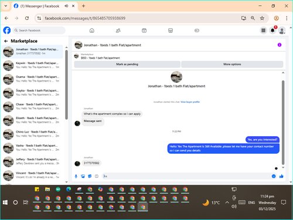The width and height of the screenshot is (293, 220).
Task: Open the tab search chevron in Chrome
Action: point(6,6)
